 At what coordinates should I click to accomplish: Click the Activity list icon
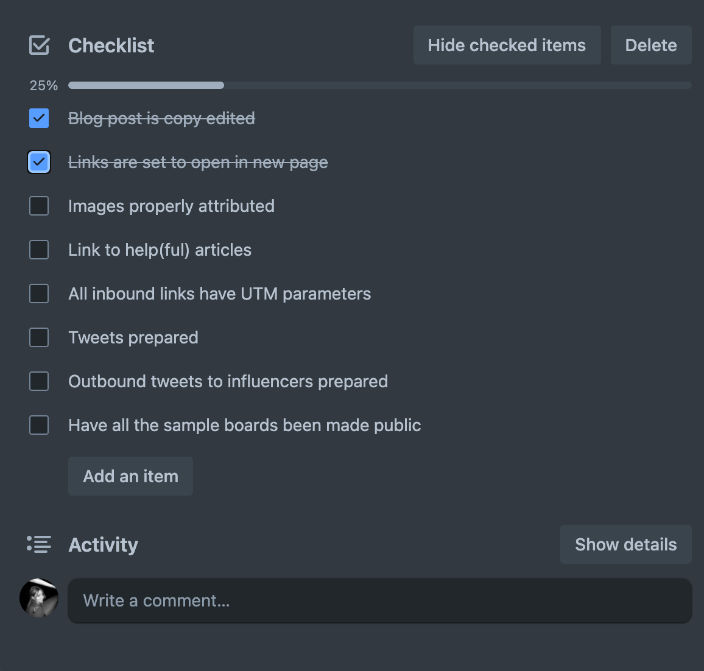39,544
